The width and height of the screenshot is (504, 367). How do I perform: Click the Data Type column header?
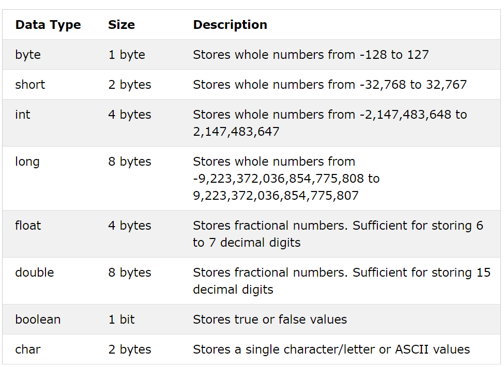point(48,25)
